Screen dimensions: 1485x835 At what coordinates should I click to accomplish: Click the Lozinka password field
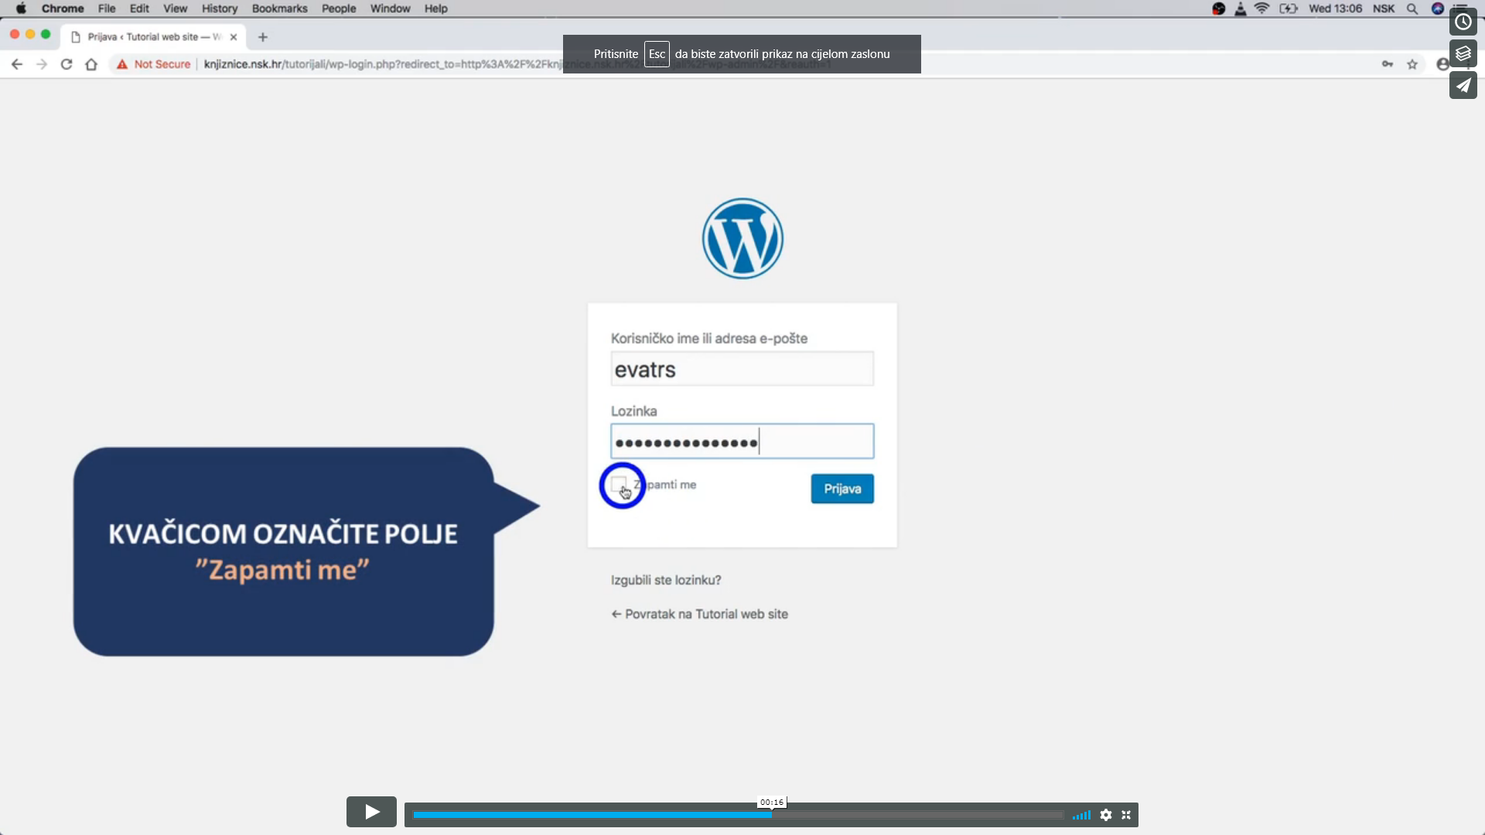point(742,441)
